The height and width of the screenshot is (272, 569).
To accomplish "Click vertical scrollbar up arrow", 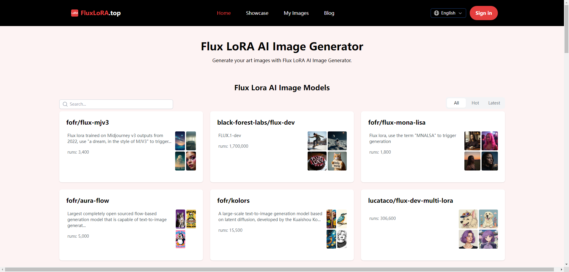I will click(x=566, y=2).
